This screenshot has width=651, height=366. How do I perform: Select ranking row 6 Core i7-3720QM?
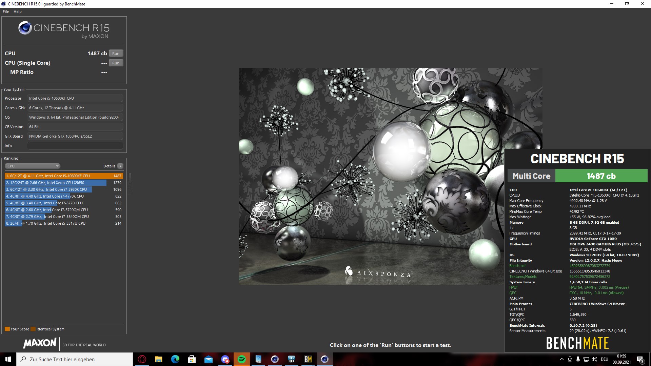(64, 210)
